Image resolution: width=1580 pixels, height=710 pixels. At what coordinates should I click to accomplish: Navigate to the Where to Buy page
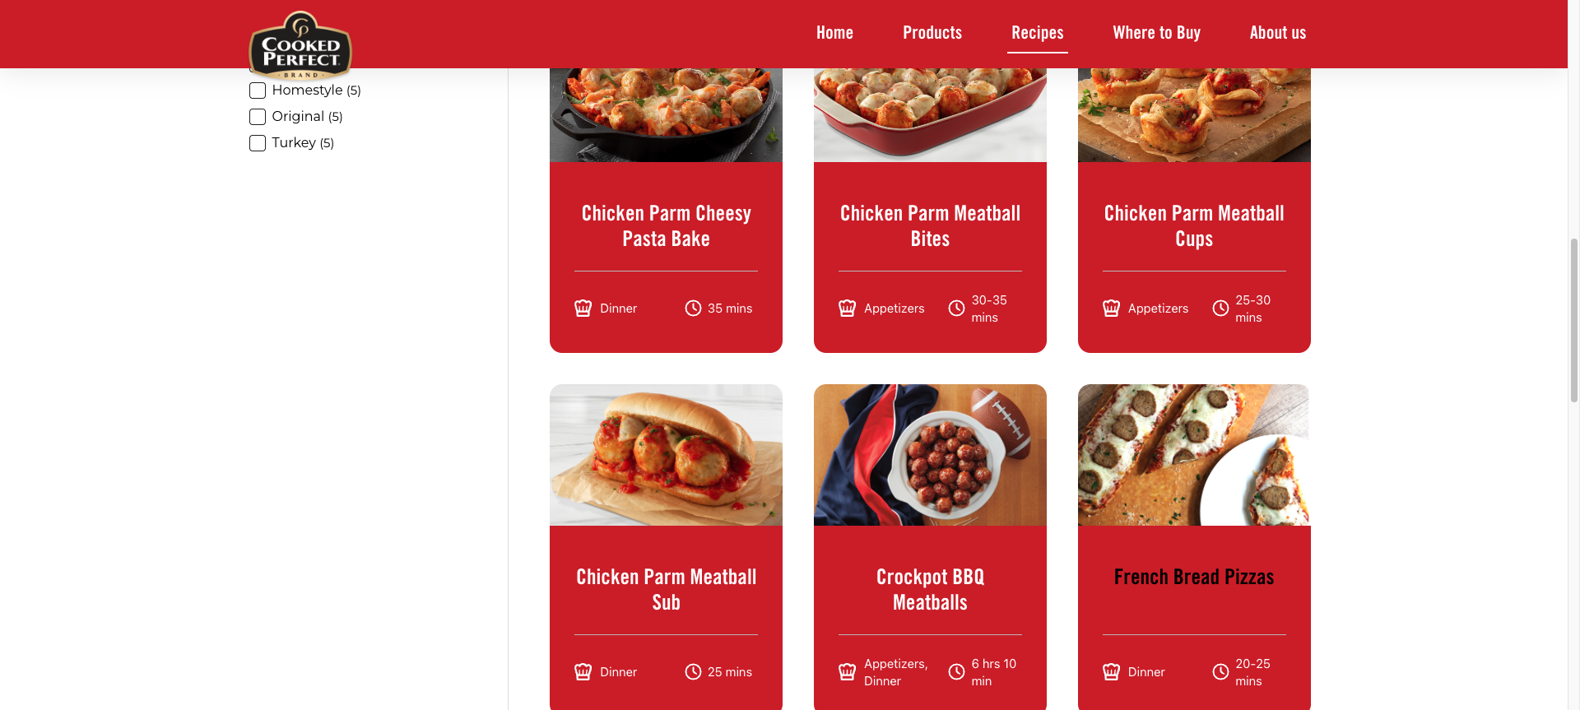tap(1156, 33)
